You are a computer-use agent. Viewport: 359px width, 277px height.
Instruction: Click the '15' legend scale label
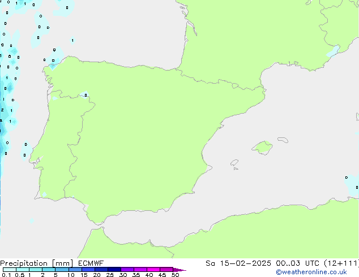[84, 275]
